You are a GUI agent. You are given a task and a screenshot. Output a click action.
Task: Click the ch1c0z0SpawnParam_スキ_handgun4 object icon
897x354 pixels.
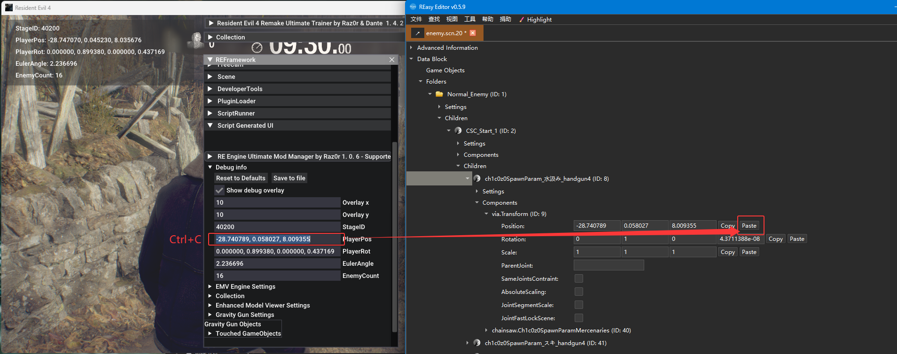477,343
